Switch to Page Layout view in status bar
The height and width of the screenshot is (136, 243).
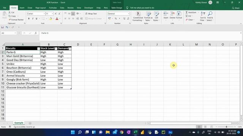(x=205, y=127)
